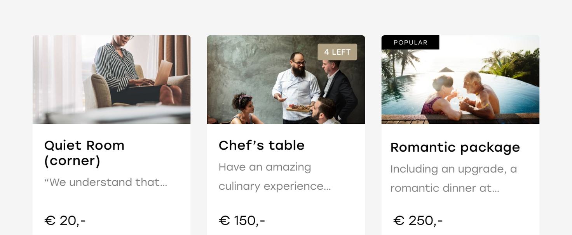Click the 20,- price amount

[x=73, y=221]
